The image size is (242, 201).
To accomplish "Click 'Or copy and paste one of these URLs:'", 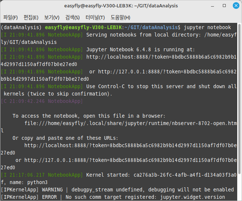I will click(65, 138).
